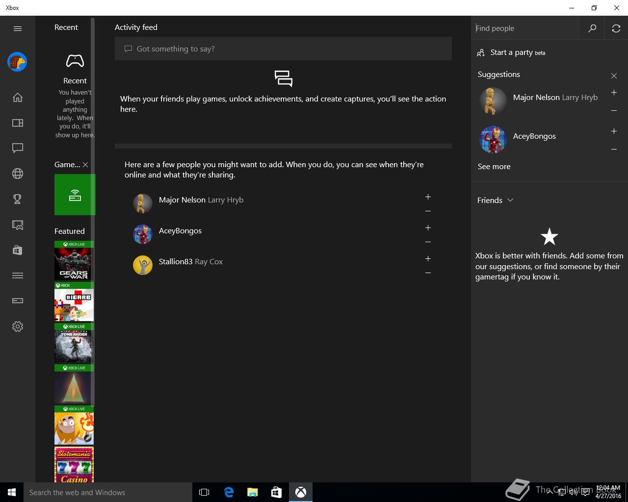Add Major Nelson from sidebar suggestions
Image resolution: width=628 pixels, height=502 pixels.
tap(614, 92)
